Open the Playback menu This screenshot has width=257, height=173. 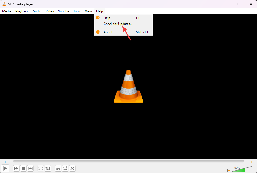[x=22, y=11]
